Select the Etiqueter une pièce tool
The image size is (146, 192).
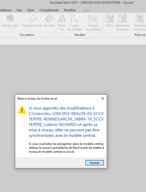coord(139,22)
